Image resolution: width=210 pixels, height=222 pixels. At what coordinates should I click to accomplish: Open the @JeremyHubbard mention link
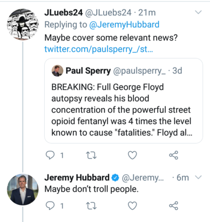[124, 24]
